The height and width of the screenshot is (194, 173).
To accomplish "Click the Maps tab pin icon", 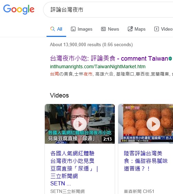I will [x=130, y=29].
